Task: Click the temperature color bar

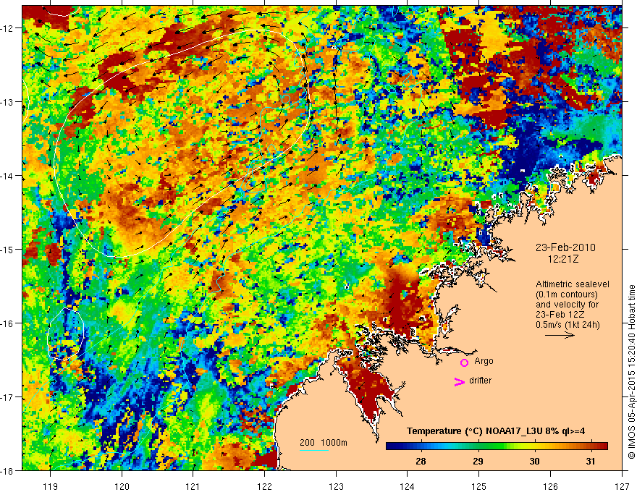Action: tap(497, 446)
